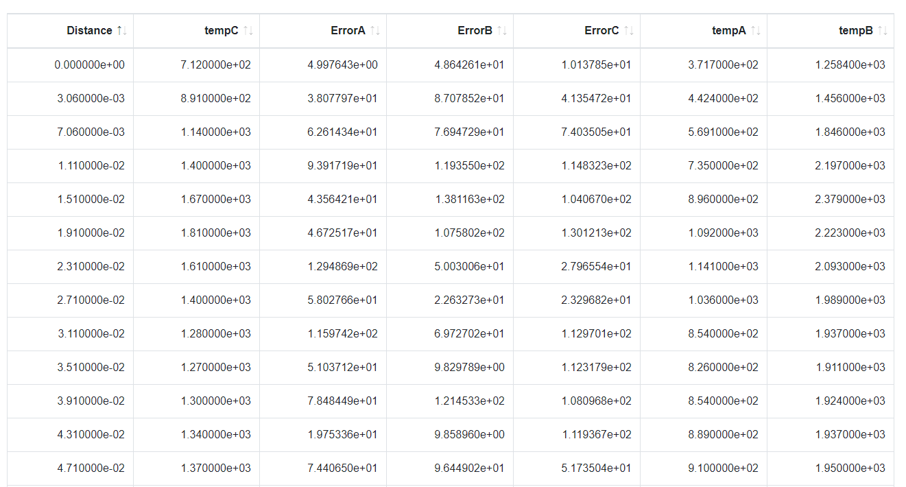Select the tempC cell 7.120000e+02
Viewport: 906px width, 487px height.
(197, 65)
